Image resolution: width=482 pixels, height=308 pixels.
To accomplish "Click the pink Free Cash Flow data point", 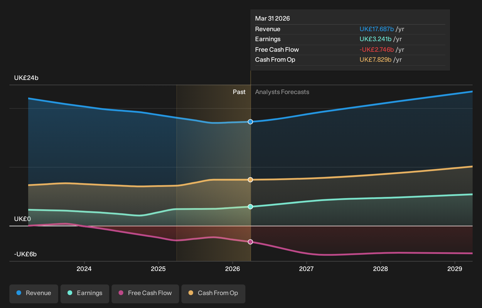I will pos(250,242).
